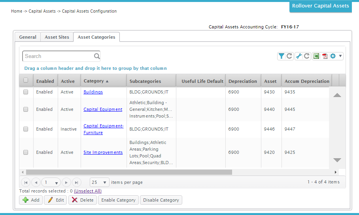This screenshot has height=215, width=359.
Task: Go to the last page of results
Action: 76,182
